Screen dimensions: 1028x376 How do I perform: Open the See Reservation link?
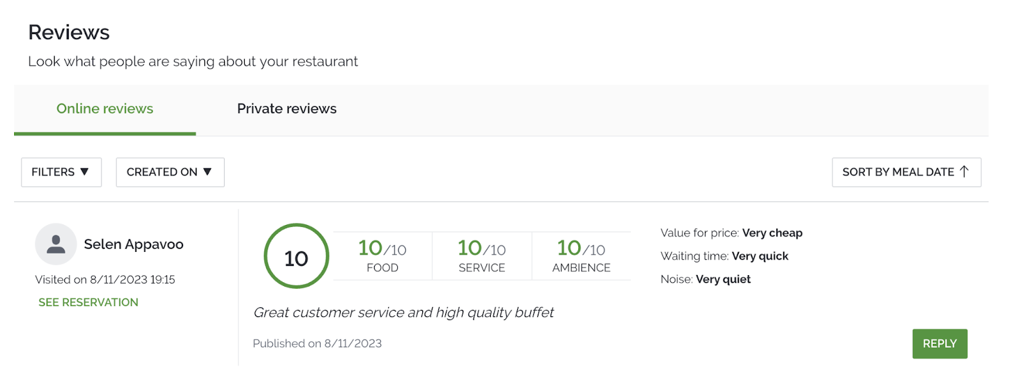pyautogui.click(x=88, y=302)
